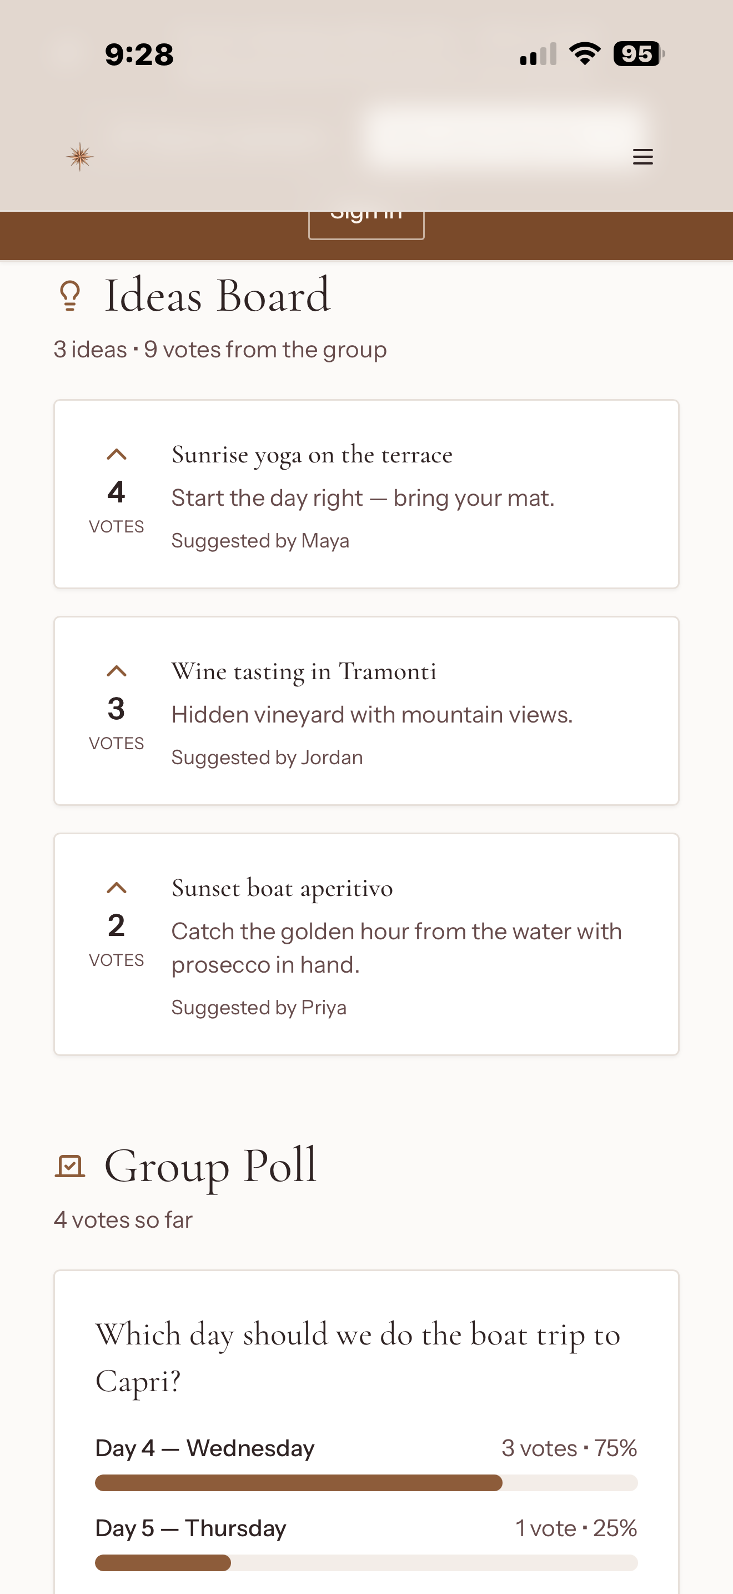Upvote Wine tasting in Tramonti

pyautogui.click(x=116, y=671)
